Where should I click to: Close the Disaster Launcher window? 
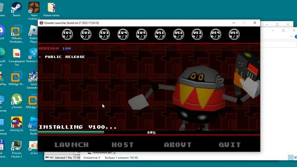[x=255, y=23]
